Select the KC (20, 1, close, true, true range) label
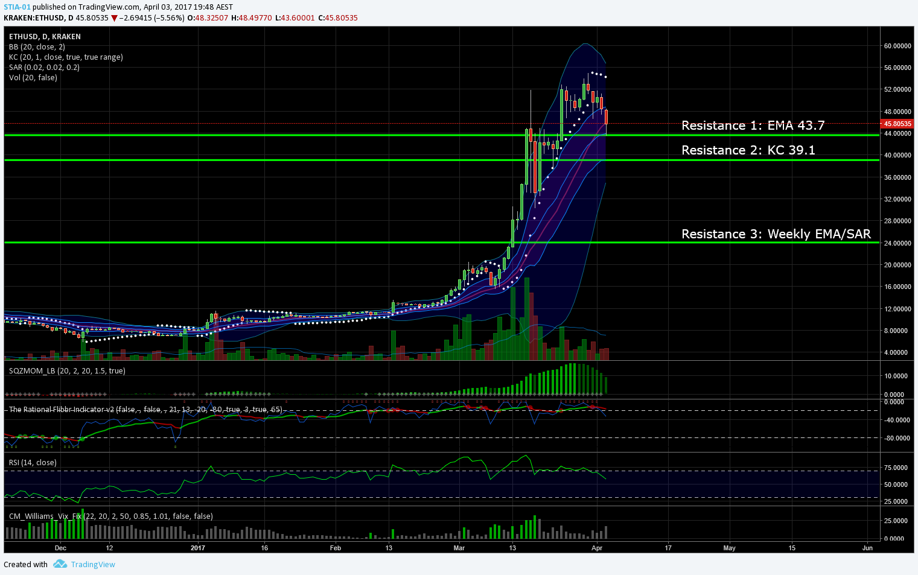This screenshot has width=918, height=575. point(66,57)
